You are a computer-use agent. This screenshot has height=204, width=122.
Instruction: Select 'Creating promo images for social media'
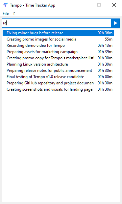click(x=58, y=39)
